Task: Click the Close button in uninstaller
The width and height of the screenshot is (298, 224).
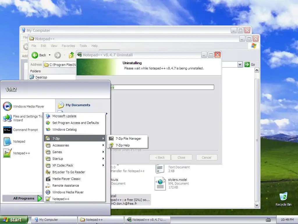Action: click(181, 157)
